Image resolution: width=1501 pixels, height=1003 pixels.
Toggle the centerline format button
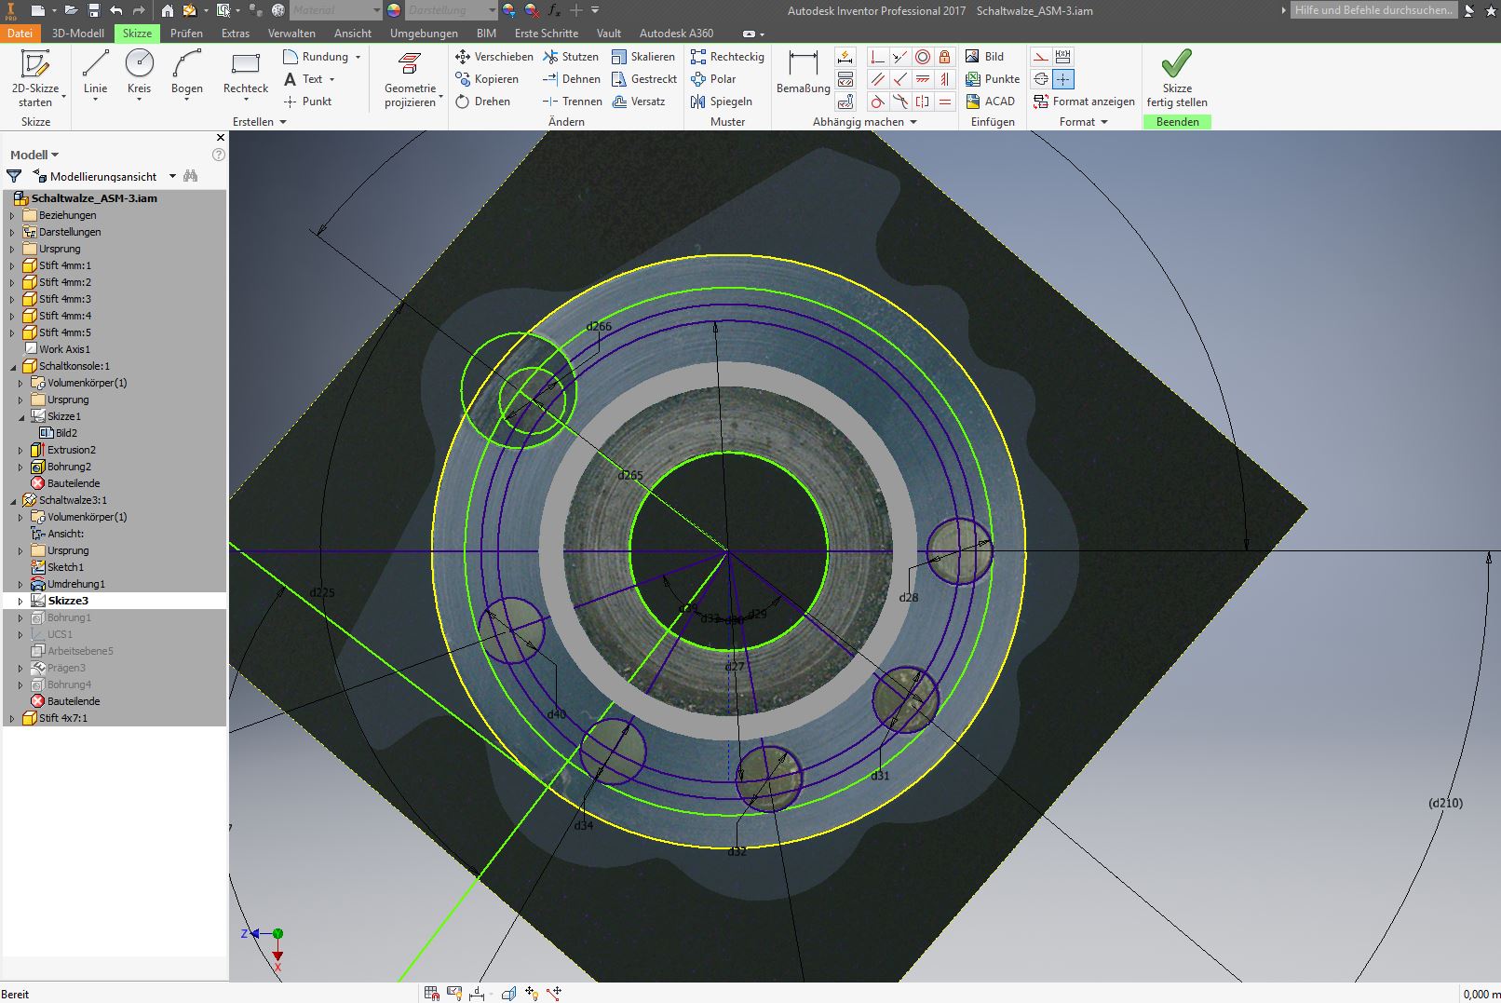[x=1041, y=79]
